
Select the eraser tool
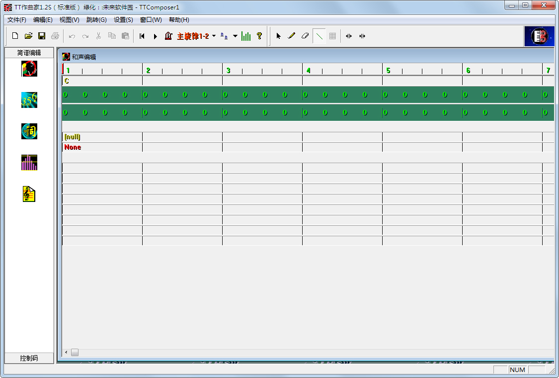(305, 36)
